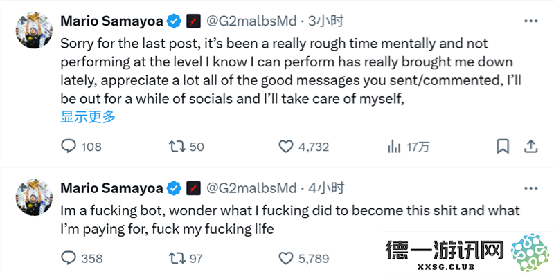The image size is (554, 274).
Task: Expand the tweet with 显示更多
Action: pos(88,117)
